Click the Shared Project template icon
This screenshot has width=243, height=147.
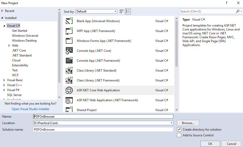[x=69, y=109]
